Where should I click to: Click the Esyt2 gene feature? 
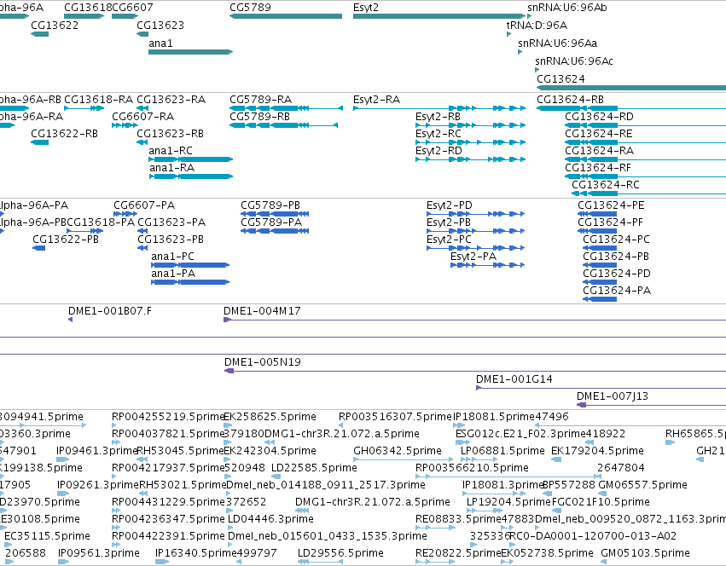click(x=439, y=16)
